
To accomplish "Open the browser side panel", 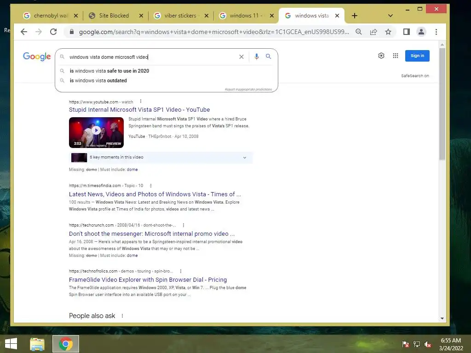I will point(407,32).
